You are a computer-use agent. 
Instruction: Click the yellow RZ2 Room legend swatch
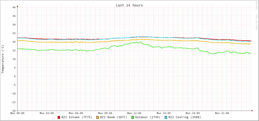(x=98, y=117)
